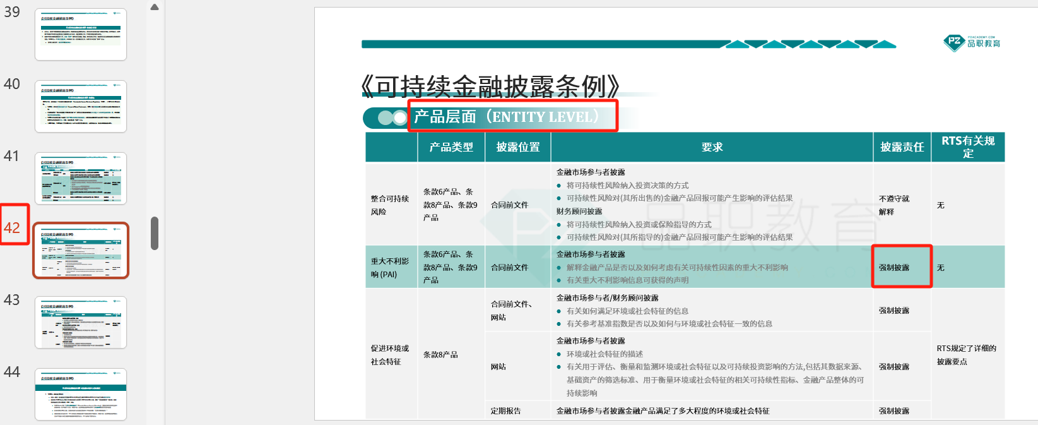
Task: Select slide 42 thumbnail
Action: coord(81,250)
